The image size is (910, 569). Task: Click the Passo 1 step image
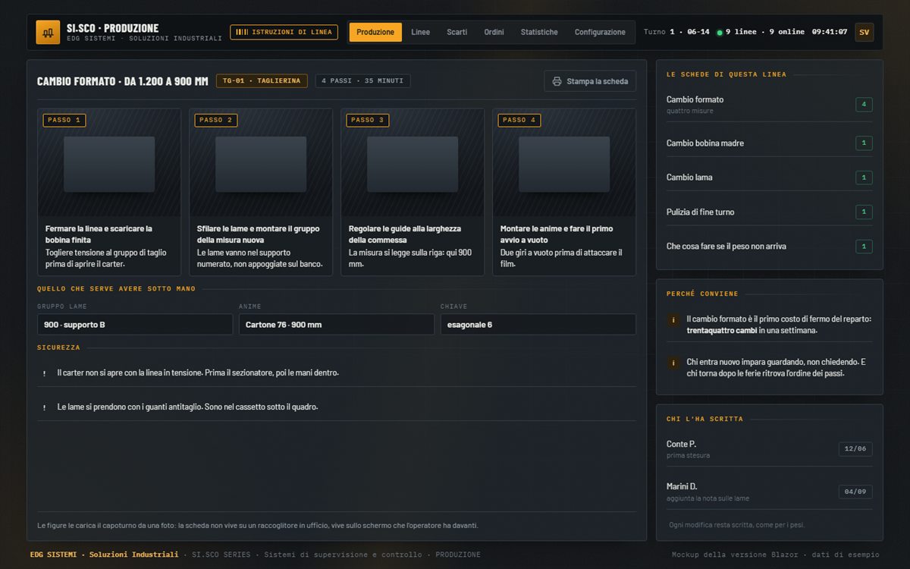[x=109, y=163]
